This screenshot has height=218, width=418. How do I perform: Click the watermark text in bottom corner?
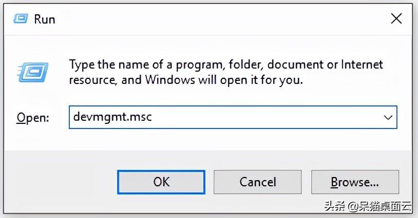tap(368, 206)
